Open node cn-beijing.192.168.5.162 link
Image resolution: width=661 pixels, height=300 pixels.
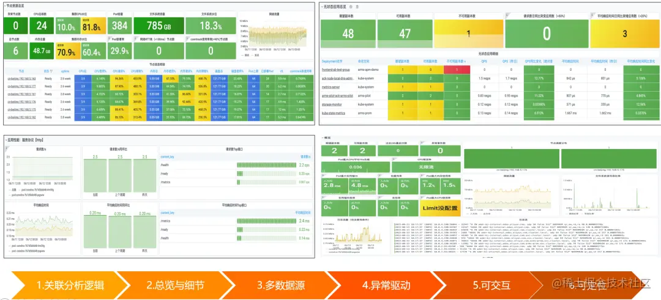click(x=21, y=117)
